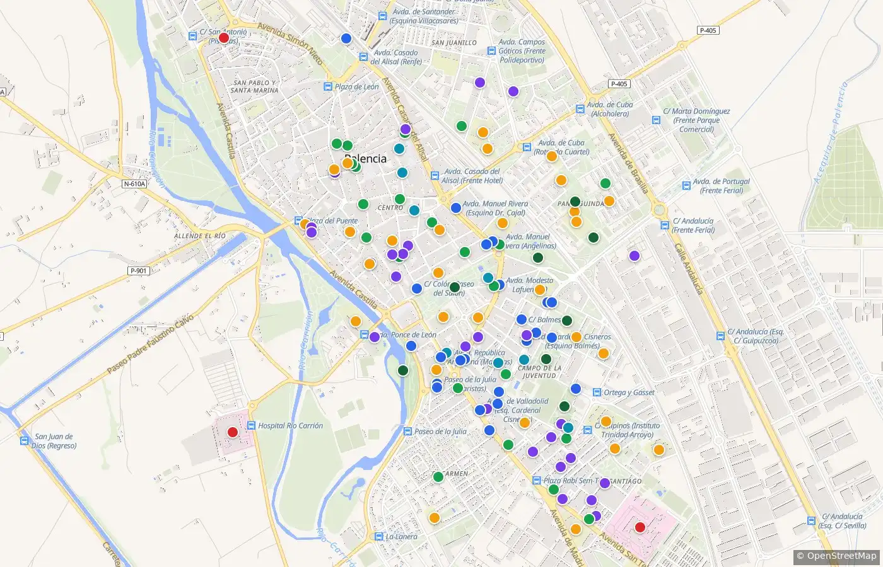
Task: Click the C/ Andalucía (Frente Ferial) bus icon
Action: [x=665, y=226]
